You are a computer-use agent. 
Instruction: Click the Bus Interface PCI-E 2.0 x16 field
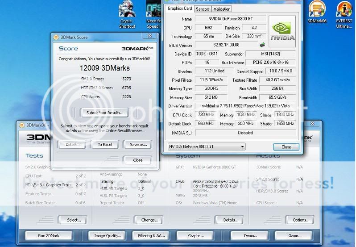coord(271,62)
